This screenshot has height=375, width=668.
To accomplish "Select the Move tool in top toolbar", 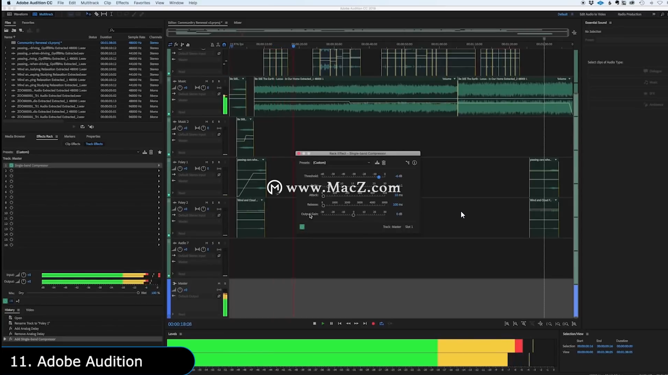I will (x=88, y=14).
